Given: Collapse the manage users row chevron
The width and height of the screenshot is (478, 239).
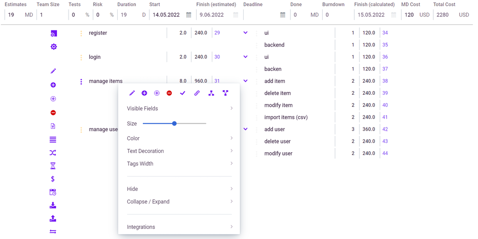Looking at the screenshot, I should coord(246,129).
